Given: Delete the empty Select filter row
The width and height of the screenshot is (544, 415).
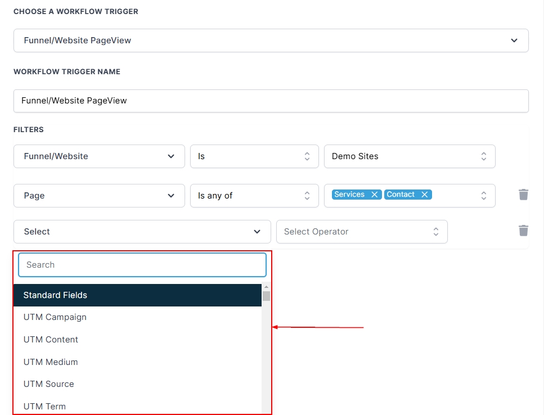Looking at the screenshot, I should coord(523,231).
